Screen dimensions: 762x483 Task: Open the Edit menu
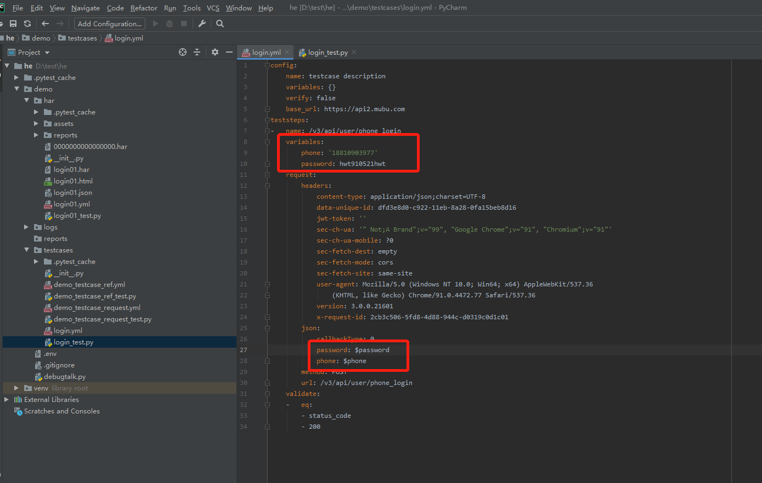[37, 8]
